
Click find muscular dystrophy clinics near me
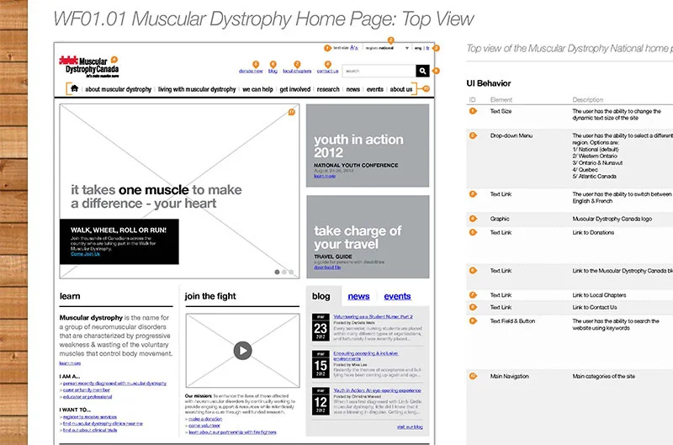point(103,423)
